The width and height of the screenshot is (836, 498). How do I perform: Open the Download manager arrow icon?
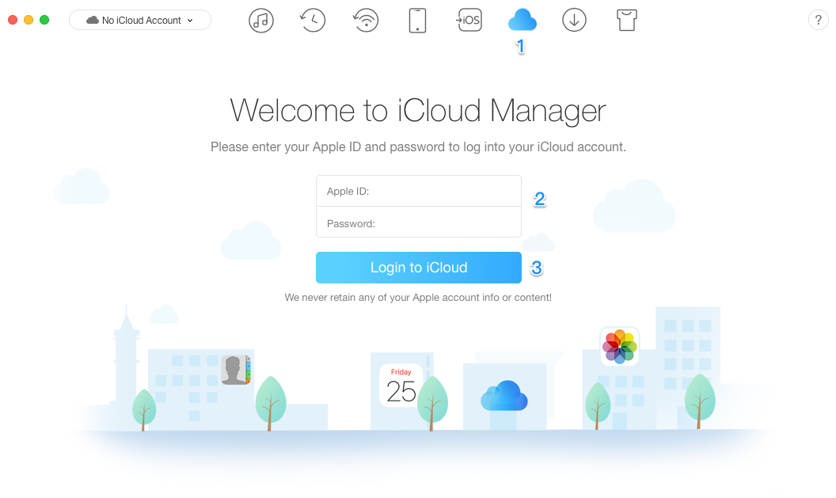(x=574, y=21)
